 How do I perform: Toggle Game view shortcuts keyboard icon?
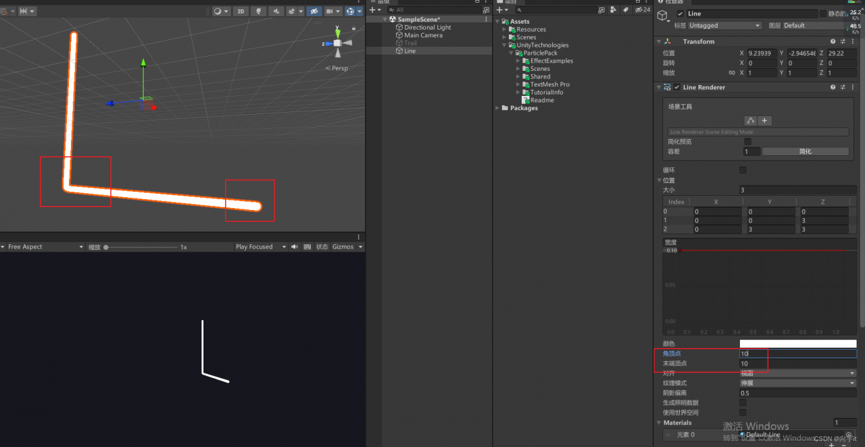[x=307, y=247]
